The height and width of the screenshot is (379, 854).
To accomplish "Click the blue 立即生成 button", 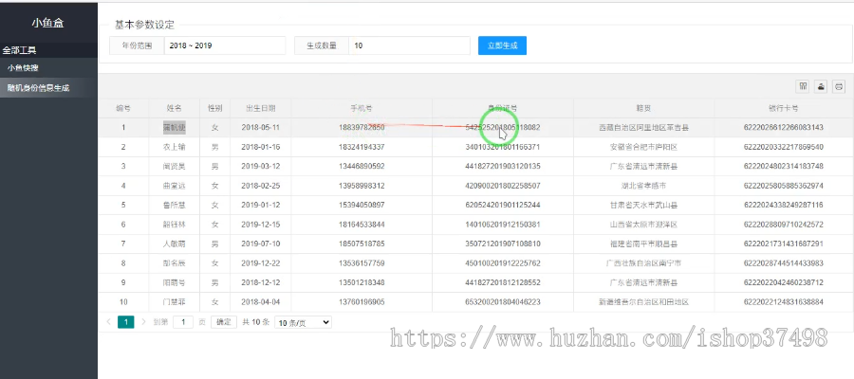I will pos(502,45).
